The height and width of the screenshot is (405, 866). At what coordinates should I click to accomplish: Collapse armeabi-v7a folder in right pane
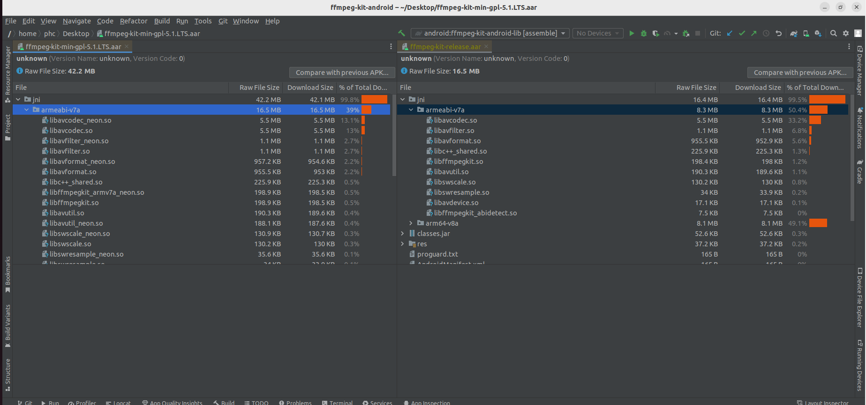point(411,110)
